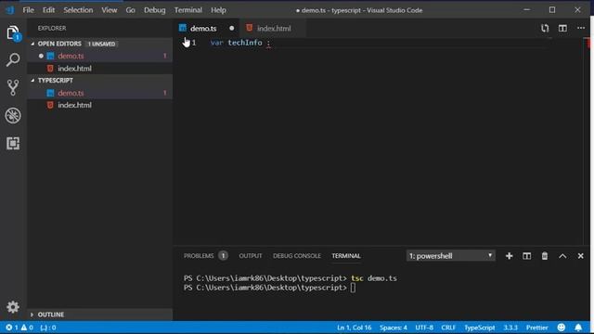
Task: Select the Terminal panel tab
Action: [346, 256]
